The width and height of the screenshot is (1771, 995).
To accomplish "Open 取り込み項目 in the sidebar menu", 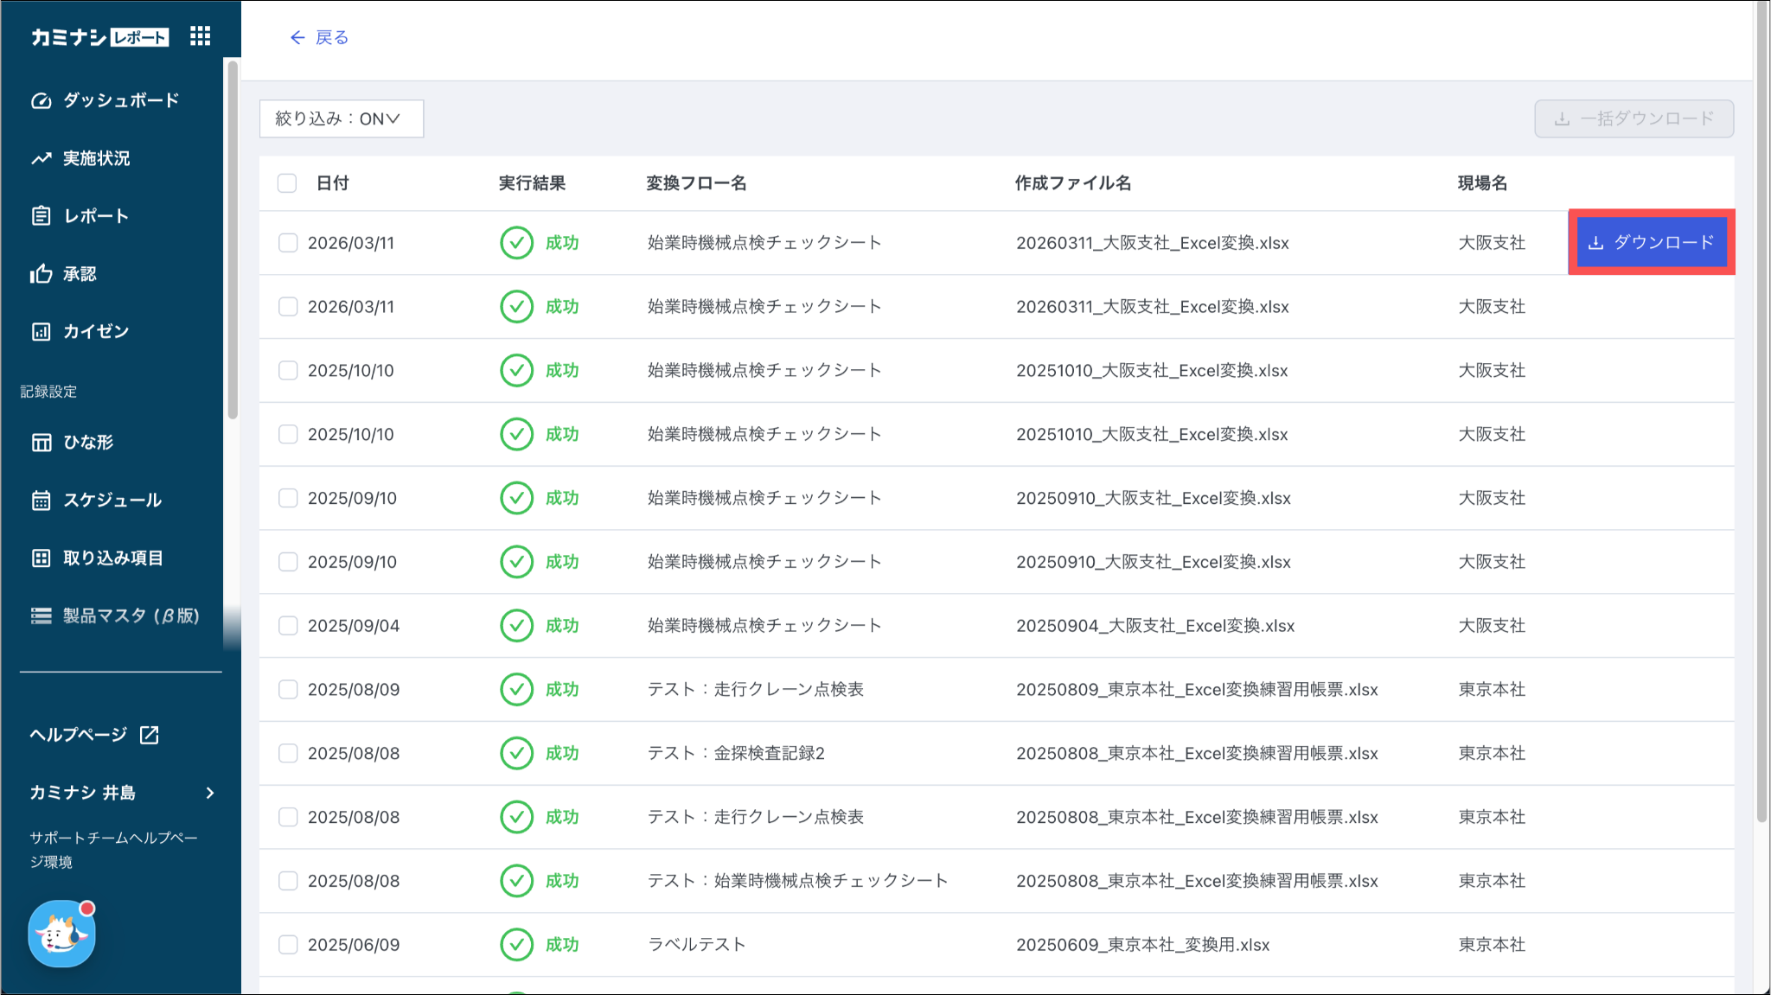I will pos(112,558).
